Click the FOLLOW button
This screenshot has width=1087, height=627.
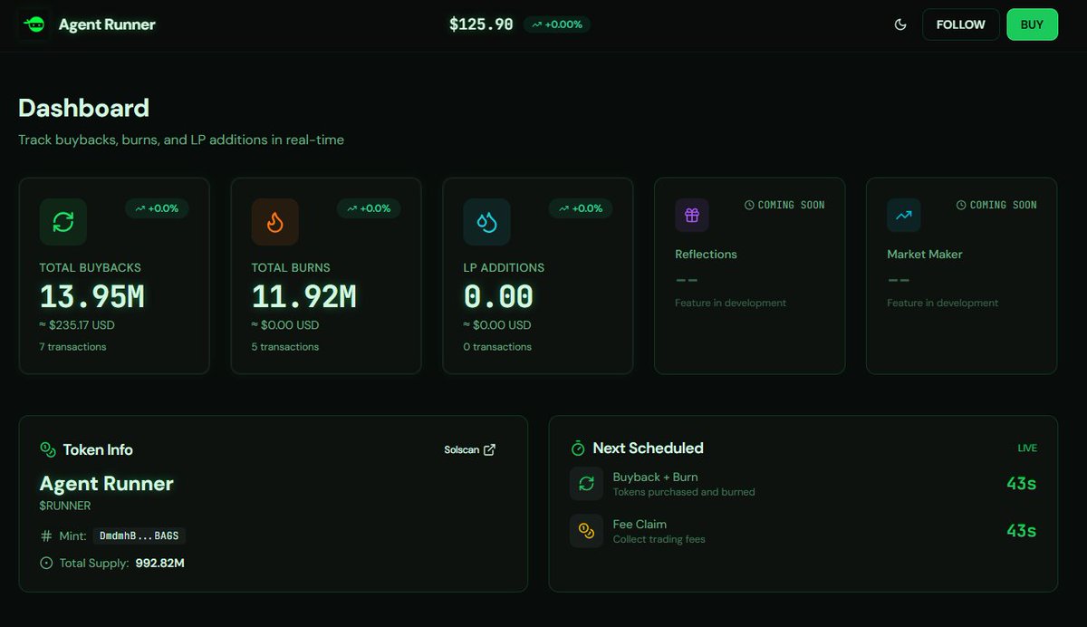click(960, 24)
